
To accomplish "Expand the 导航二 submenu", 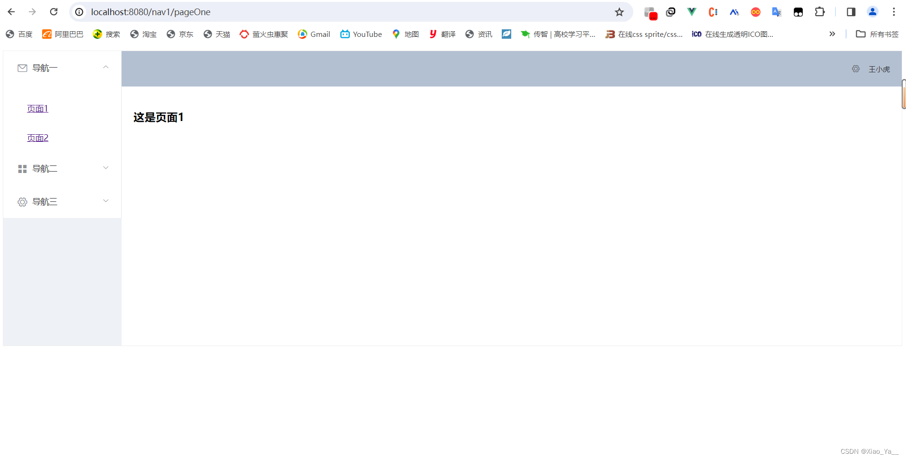I will click(x=106, y=168).
